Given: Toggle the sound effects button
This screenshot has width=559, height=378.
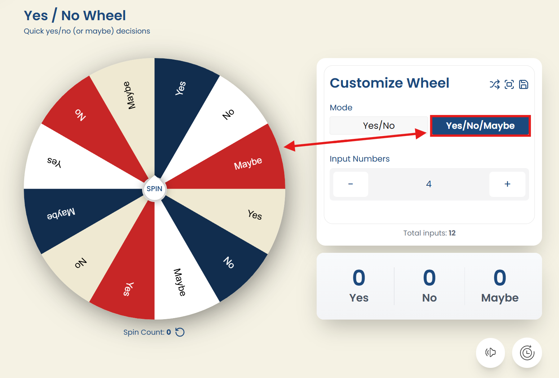Looking at the screenshot, I should click(x=490, y=353).
